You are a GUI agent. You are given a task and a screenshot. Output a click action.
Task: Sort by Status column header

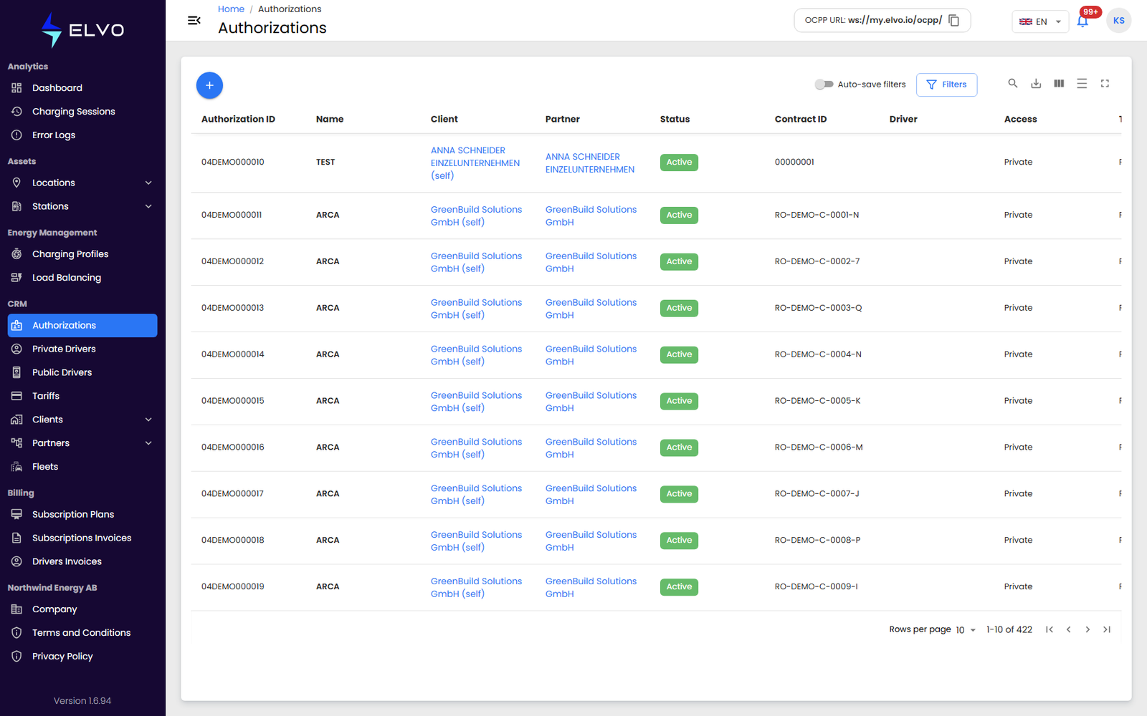[675, 119]
